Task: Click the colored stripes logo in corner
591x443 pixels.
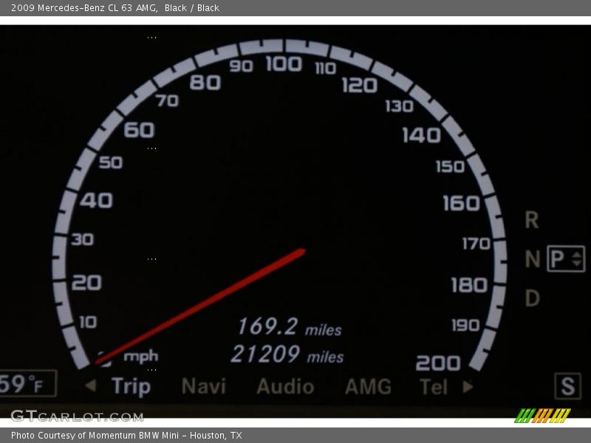Action: coord(542,415)
